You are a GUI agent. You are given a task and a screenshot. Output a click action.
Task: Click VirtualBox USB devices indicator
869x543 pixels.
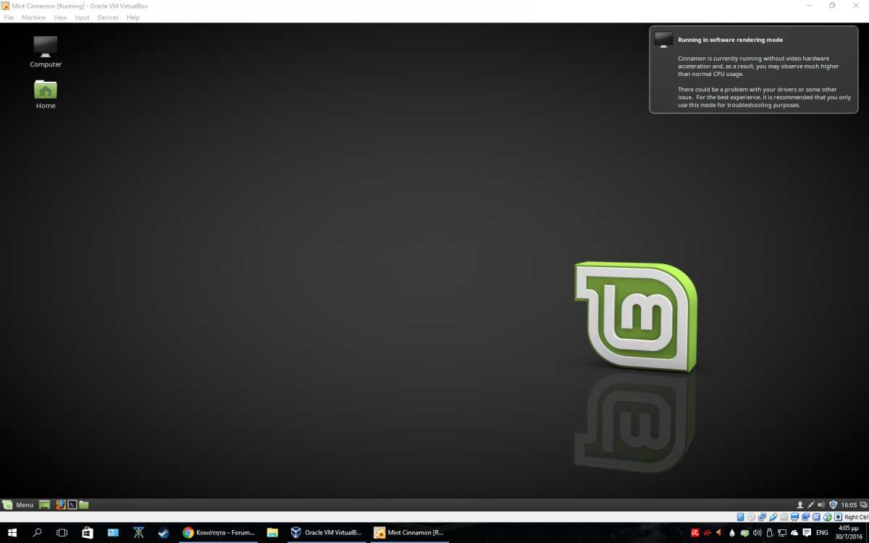(773, 517)
